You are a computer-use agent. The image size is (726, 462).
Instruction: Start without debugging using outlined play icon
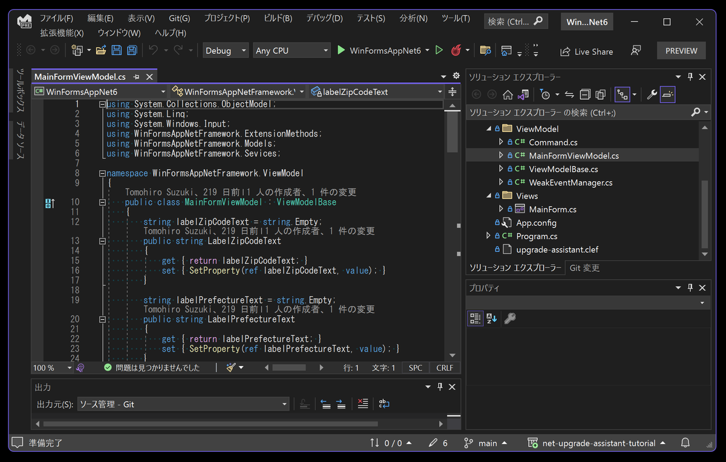[439, 51]
